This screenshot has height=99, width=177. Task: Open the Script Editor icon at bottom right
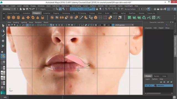[175, 97]
